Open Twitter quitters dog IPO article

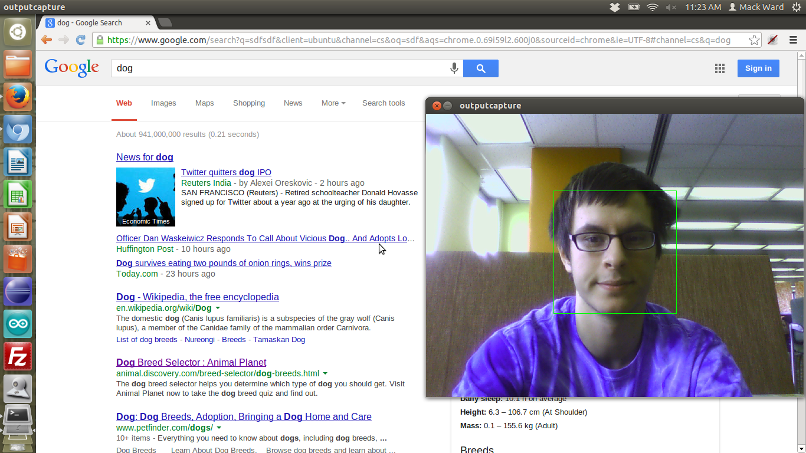pos(226,172)
